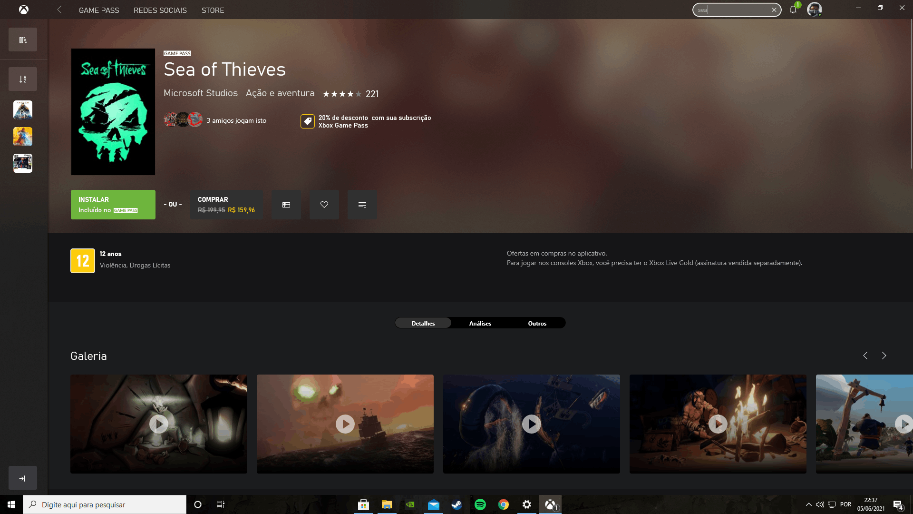Open NVIDIA app from taskbar
This screenshot has width=913, height=514.
[410, 504]
